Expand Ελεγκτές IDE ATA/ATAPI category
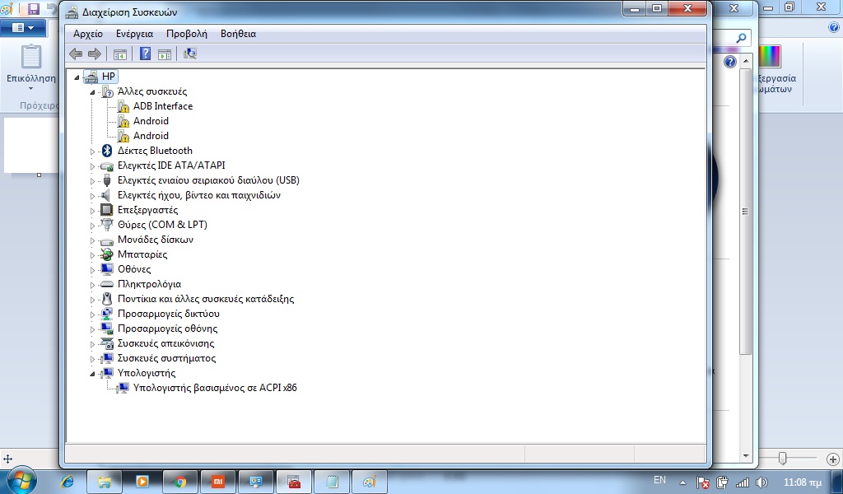The width and height of the screenshot is (843, 494). point(92,166)
